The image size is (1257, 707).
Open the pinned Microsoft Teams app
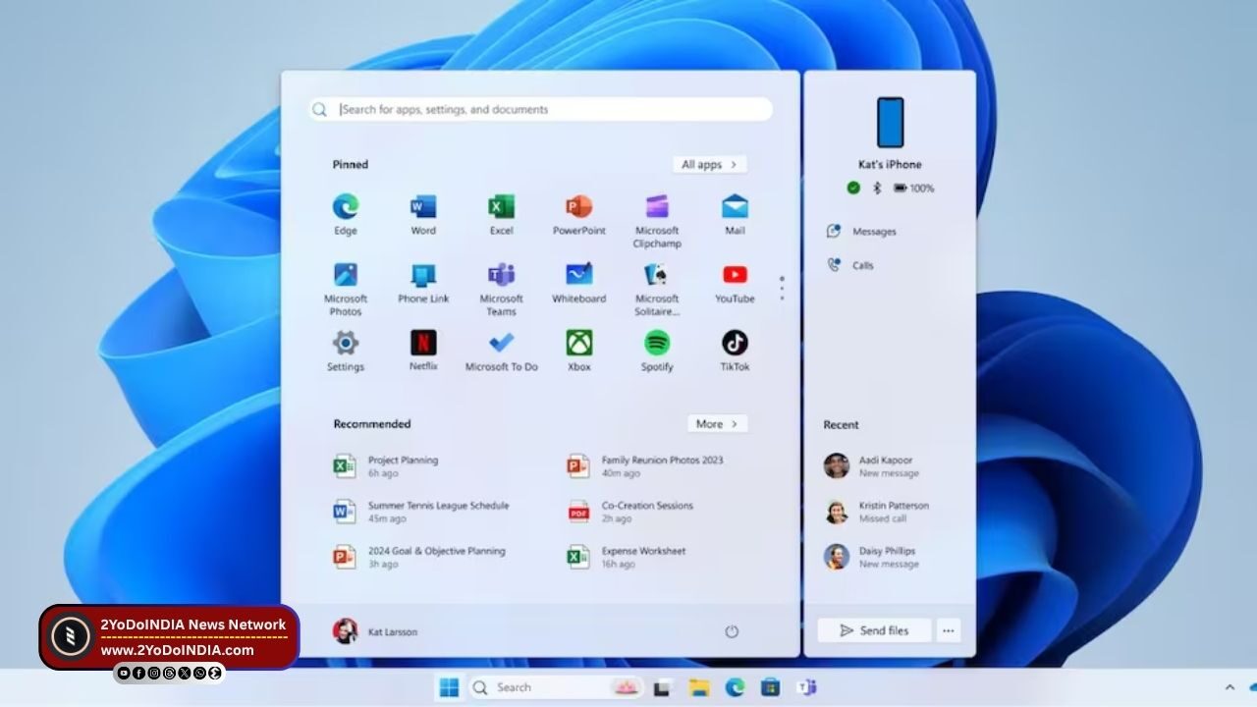(x=501, y=289)
